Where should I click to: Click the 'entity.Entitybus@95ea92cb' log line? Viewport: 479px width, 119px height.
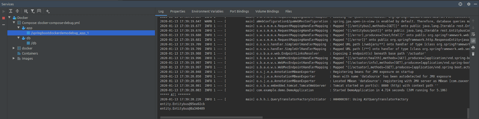click(182, 104)
